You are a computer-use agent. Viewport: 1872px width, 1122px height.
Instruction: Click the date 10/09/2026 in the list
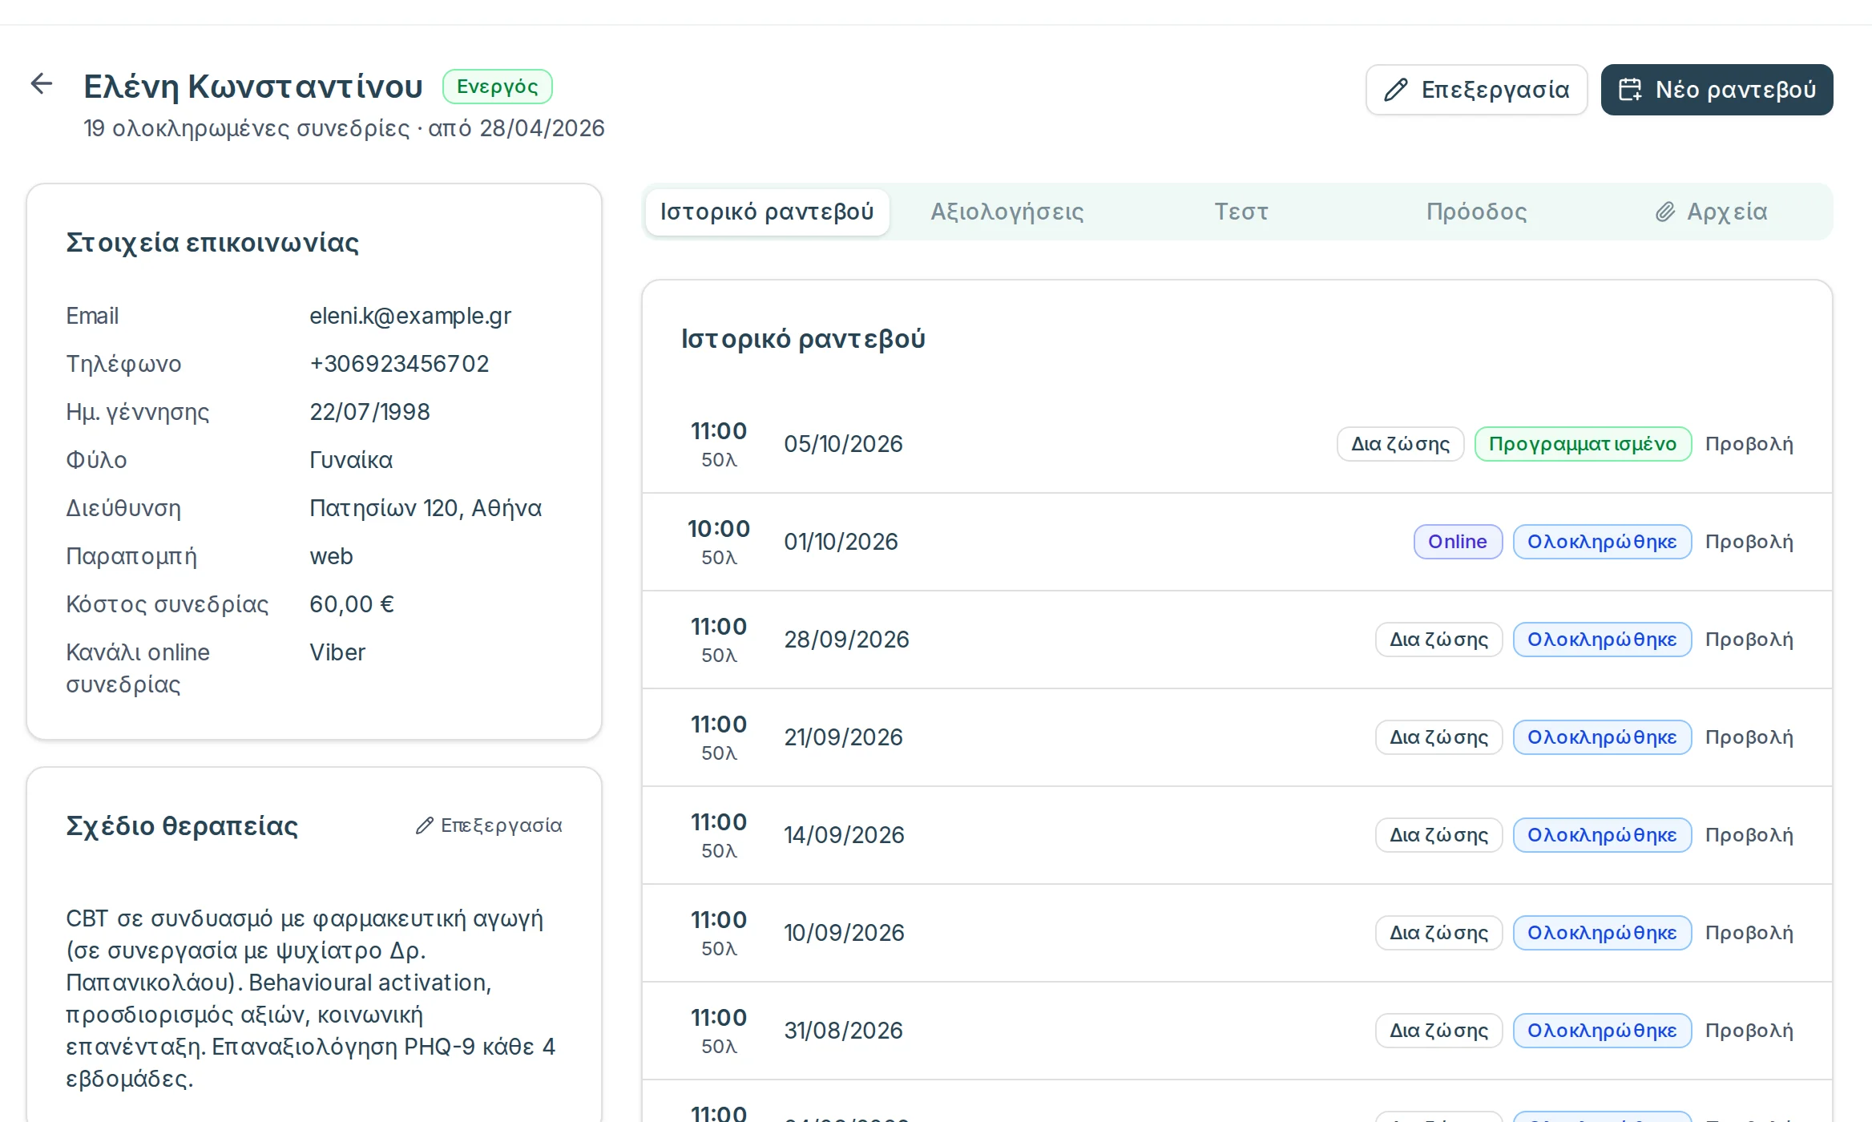[x=844, y=933]
